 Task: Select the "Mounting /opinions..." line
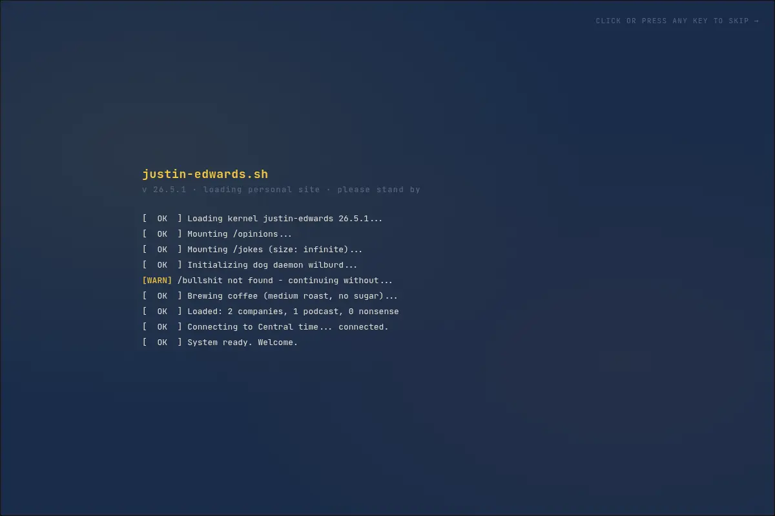point(217,234)
